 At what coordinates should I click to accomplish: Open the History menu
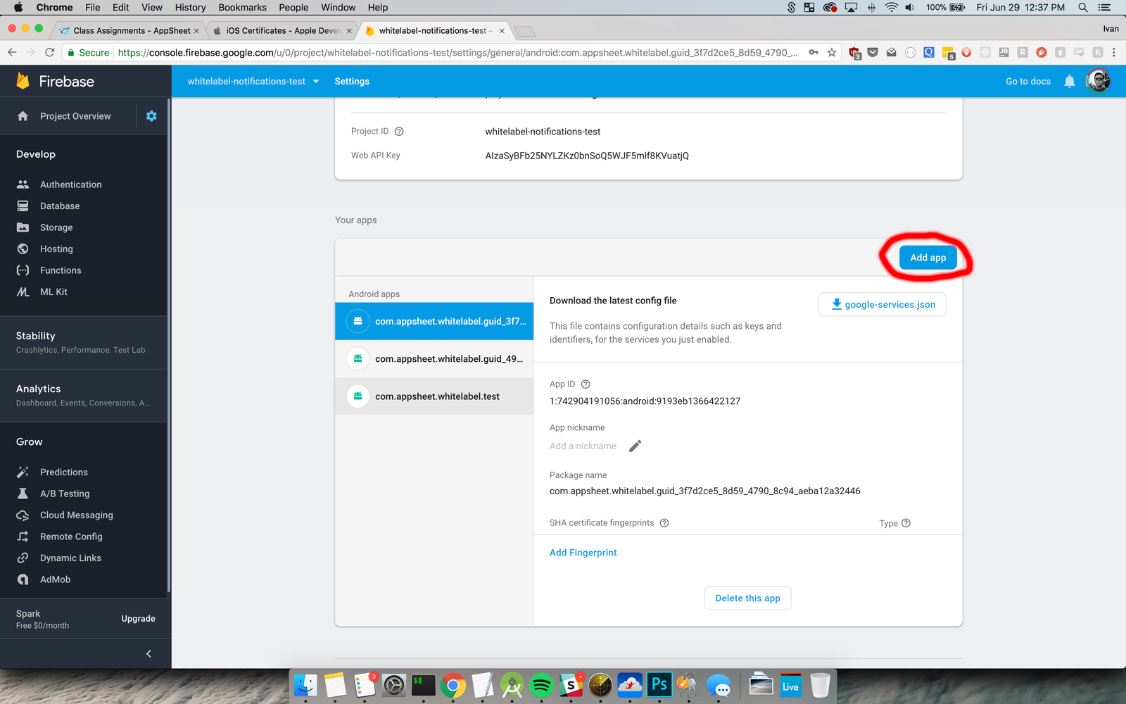190,7
